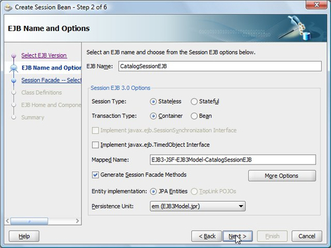Enable Implement javax.ejb.TimedObject Interface checkbox
This screenshot has width=331, height=248.
[x=95, y=145]
